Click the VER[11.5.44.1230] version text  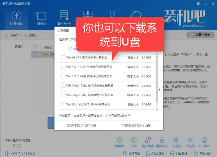tap(23, 153)
